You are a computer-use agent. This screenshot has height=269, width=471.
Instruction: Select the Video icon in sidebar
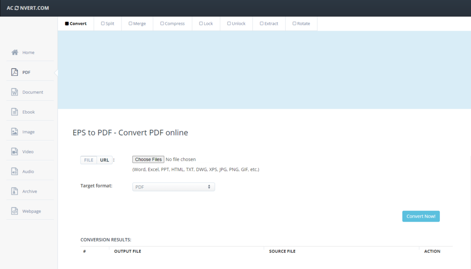[x=15, y=152]
